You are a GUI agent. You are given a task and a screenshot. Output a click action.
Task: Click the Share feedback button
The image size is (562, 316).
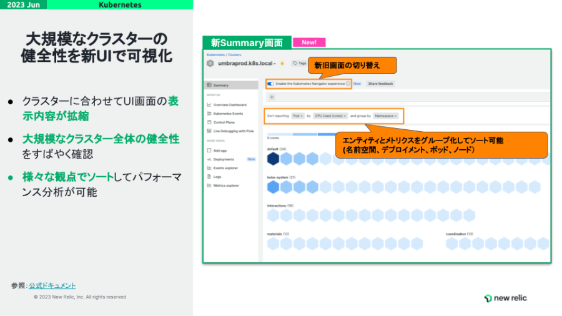[381, 84]
